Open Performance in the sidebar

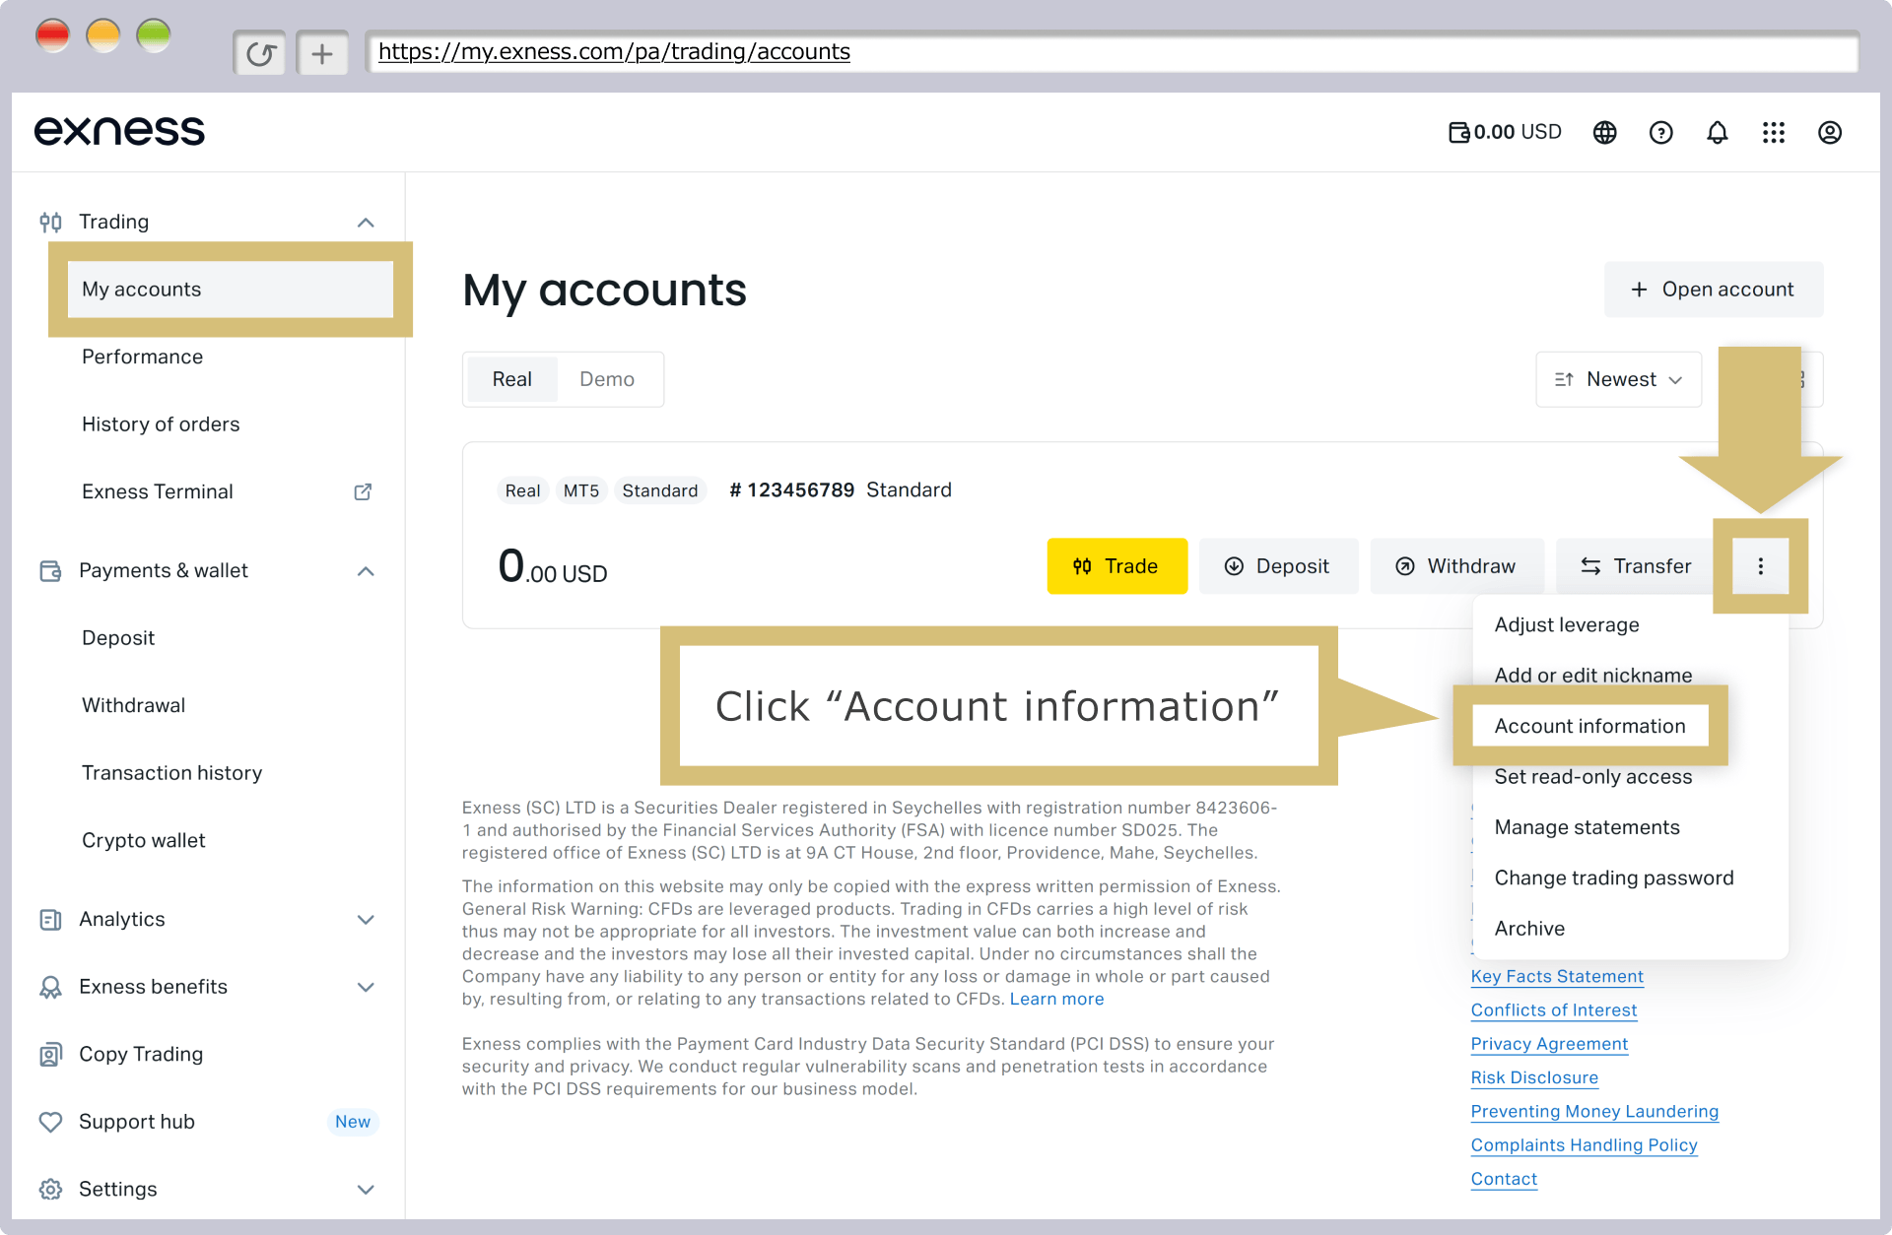click(x=142, y=357)
